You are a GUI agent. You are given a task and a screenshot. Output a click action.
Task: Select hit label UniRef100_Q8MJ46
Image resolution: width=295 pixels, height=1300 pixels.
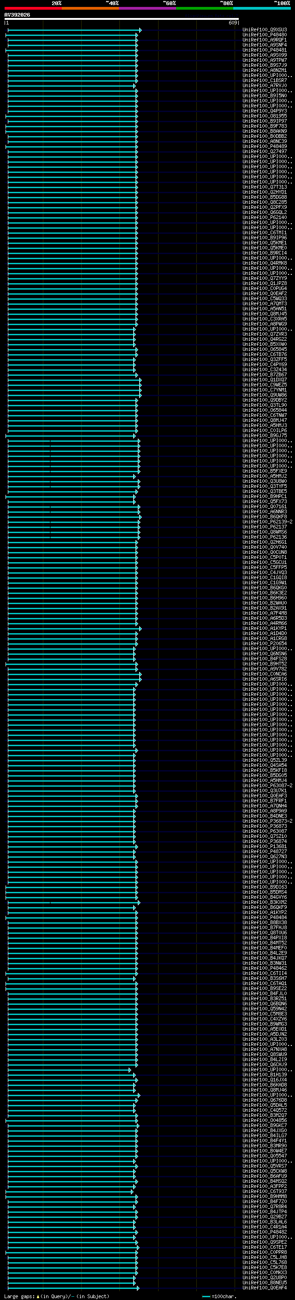pos(265,1091)
